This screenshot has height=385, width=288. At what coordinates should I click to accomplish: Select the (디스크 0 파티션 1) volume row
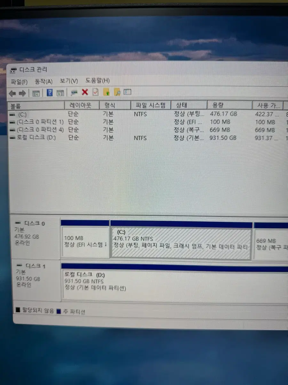(x=147, y=122)
